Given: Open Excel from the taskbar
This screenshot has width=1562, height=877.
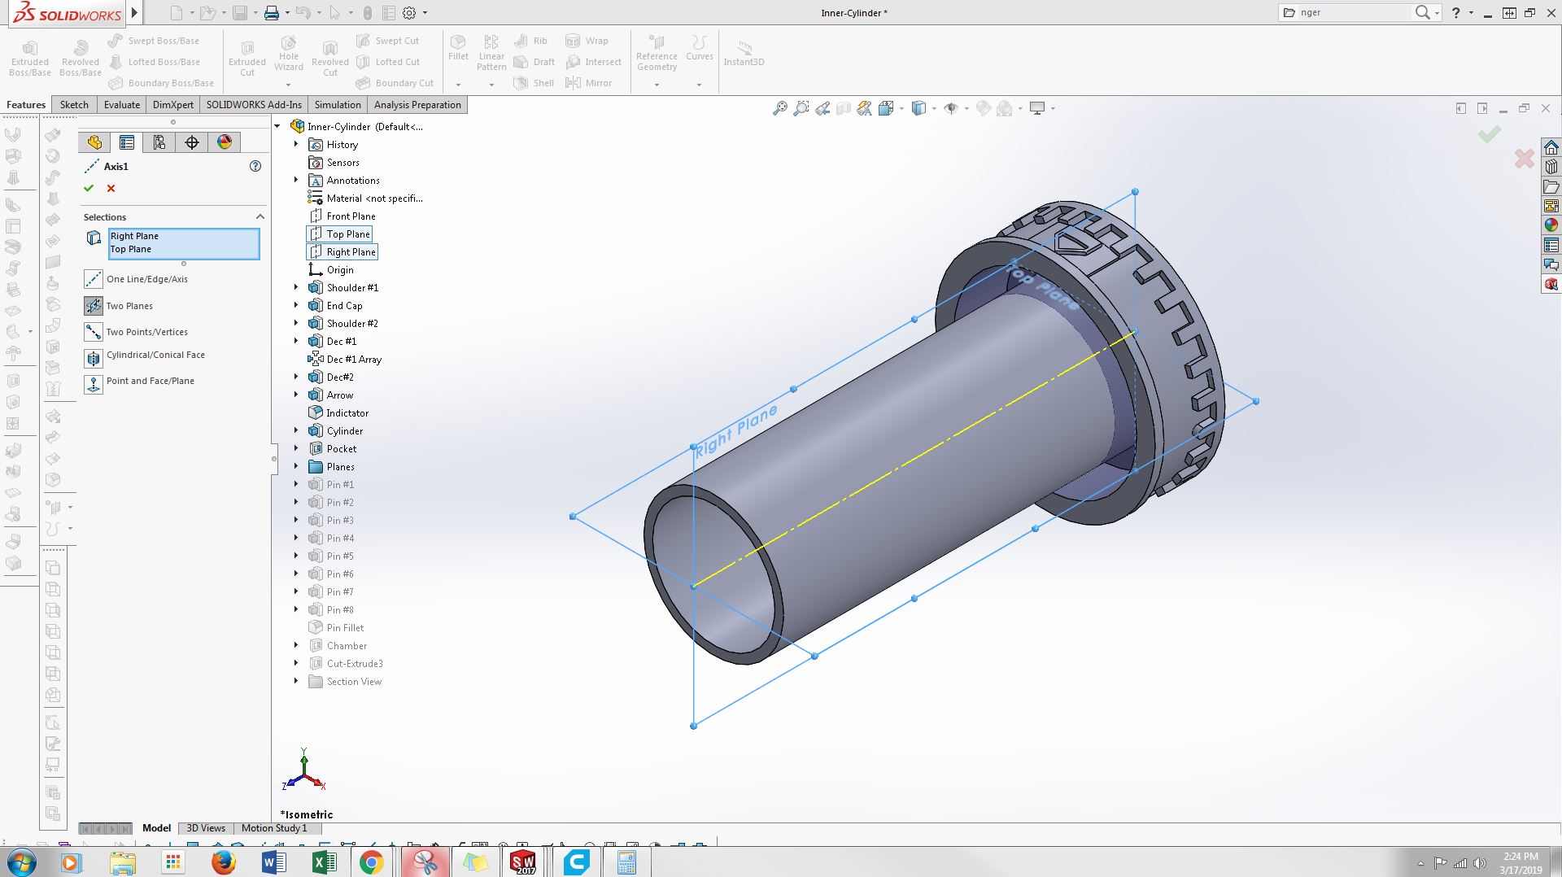Looking at the screenshot, I should pos(323,862).
